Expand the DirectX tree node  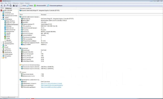2,47
